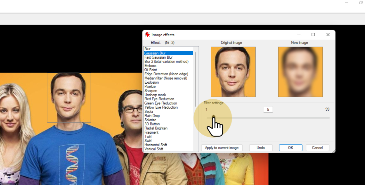
Task: Select Yellow Eye Reduction
Action: tap(161, 107)
